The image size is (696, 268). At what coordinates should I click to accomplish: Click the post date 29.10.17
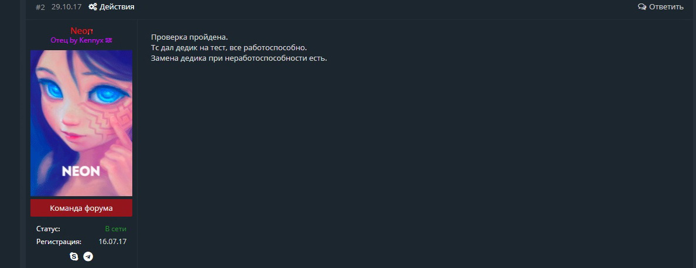tap(67, 7)
